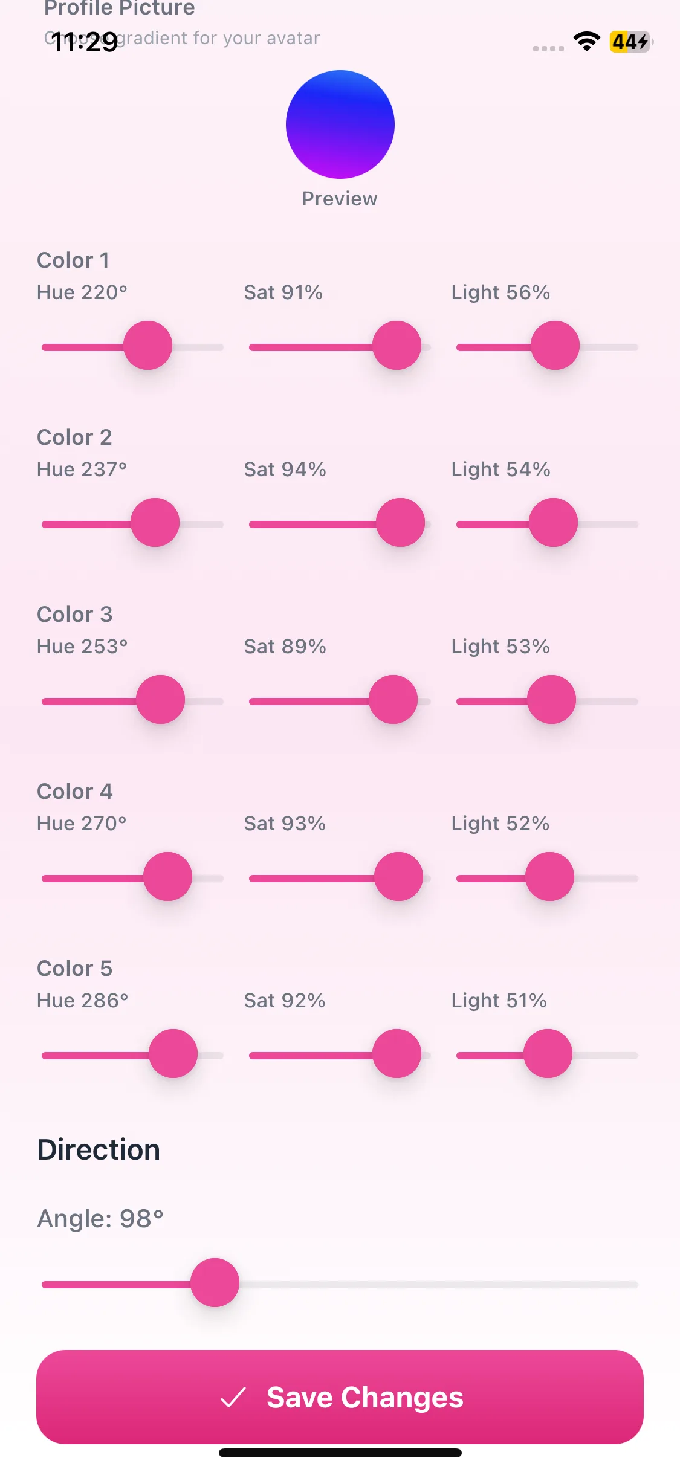Click the Color 2 Hue slider handle
680x1472 pixels.
(x=155, y=523)
